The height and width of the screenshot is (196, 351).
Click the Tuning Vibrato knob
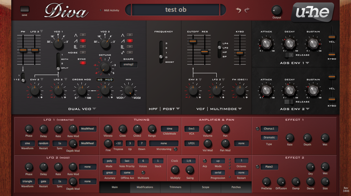[108, 129]
